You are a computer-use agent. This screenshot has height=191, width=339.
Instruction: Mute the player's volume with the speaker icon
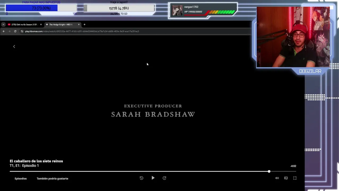[x=277, y=178]
